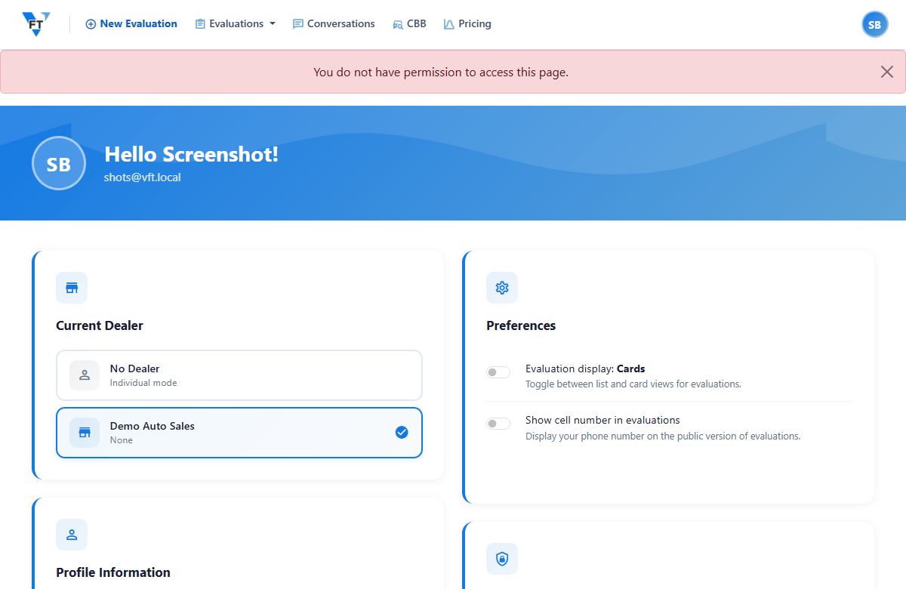Click the large SB profile avatar
Image resolution: width=906 pixels, height=589 pixels.
coord(59,163)
